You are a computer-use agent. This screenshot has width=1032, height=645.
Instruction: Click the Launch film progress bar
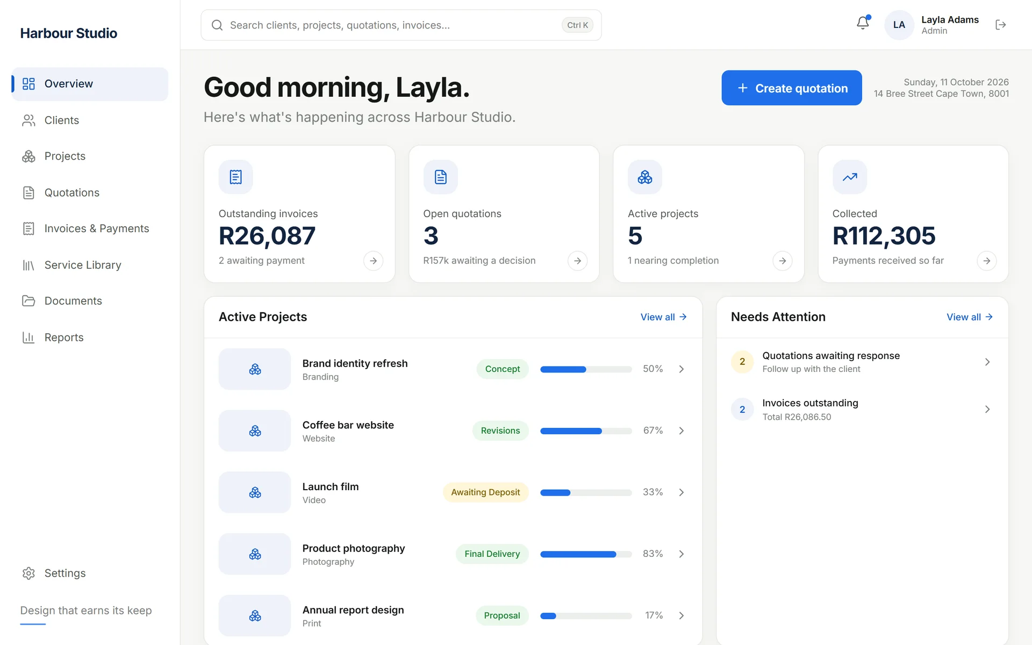[x=586, y=492]
